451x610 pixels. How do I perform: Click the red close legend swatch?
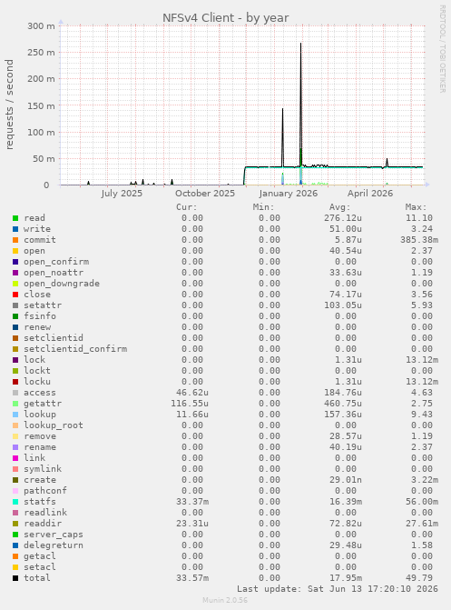tap(15, 295)
